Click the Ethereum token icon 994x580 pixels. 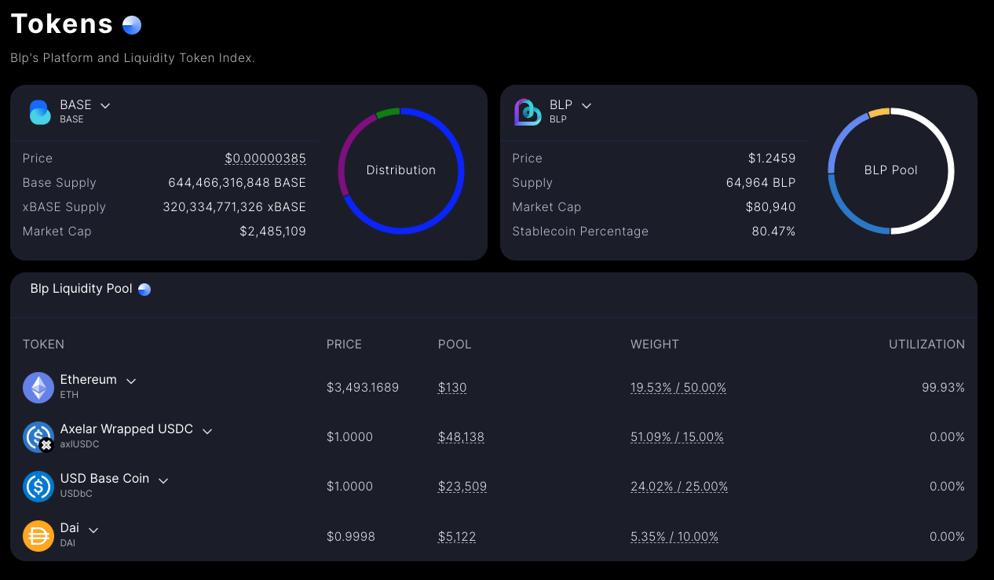(x=38, y=388)
